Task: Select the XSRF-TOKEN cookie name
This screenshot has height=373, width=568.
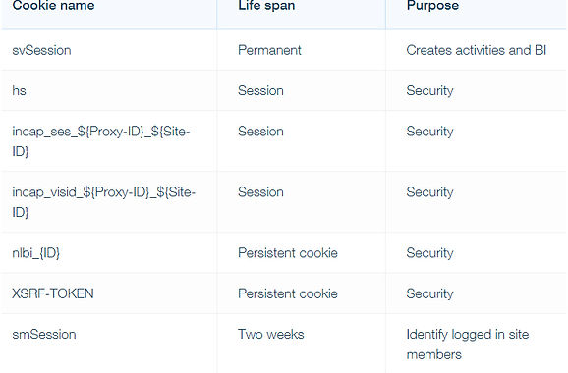Action: click(x=53, y=293)
